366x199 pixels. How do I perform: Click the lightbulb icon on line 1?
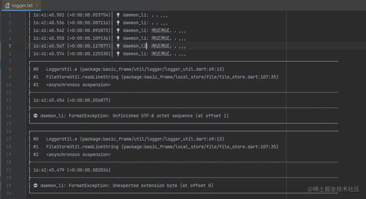point(118,15)
